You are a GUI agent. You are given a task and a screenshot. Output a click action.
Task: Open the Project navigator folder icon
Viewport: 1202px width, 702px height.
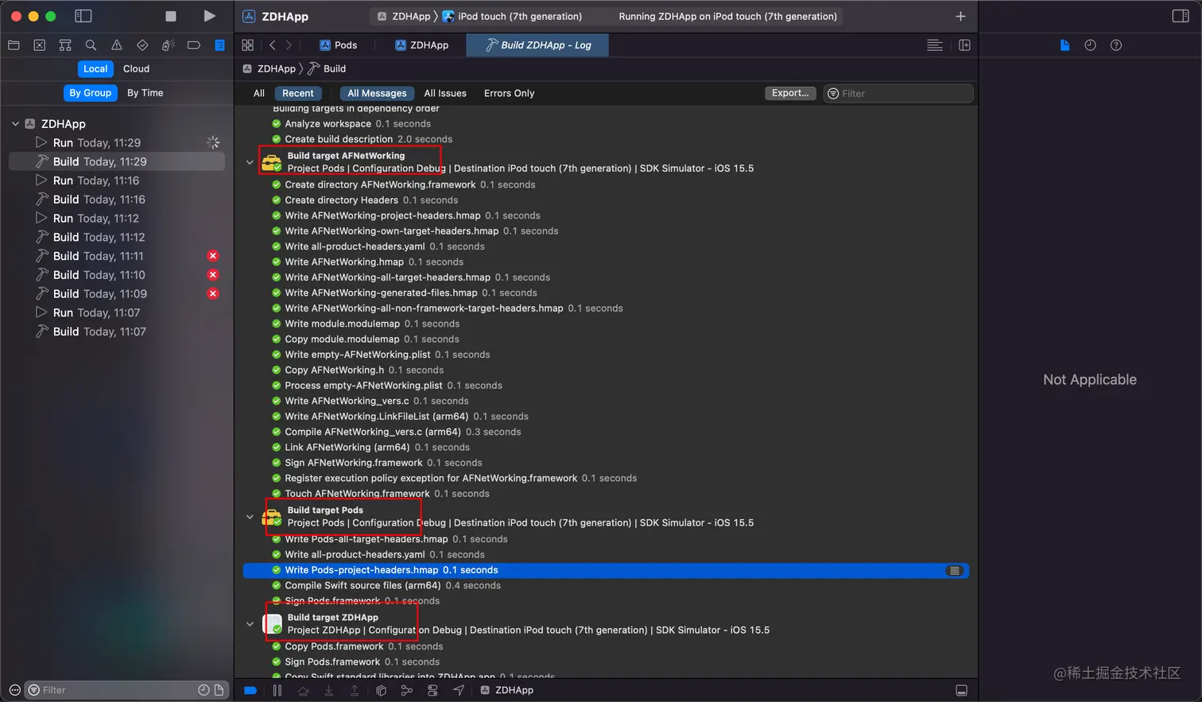pos(14,45)
